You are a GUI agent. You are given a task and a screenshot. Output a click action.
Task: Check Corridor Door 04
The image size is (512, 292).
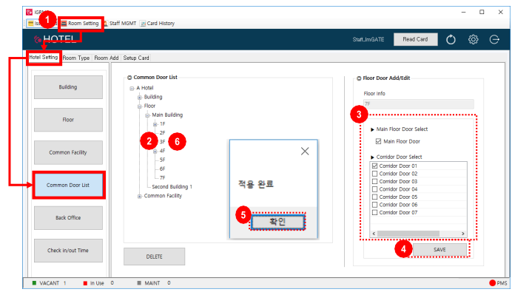click(x=375, y=189)
